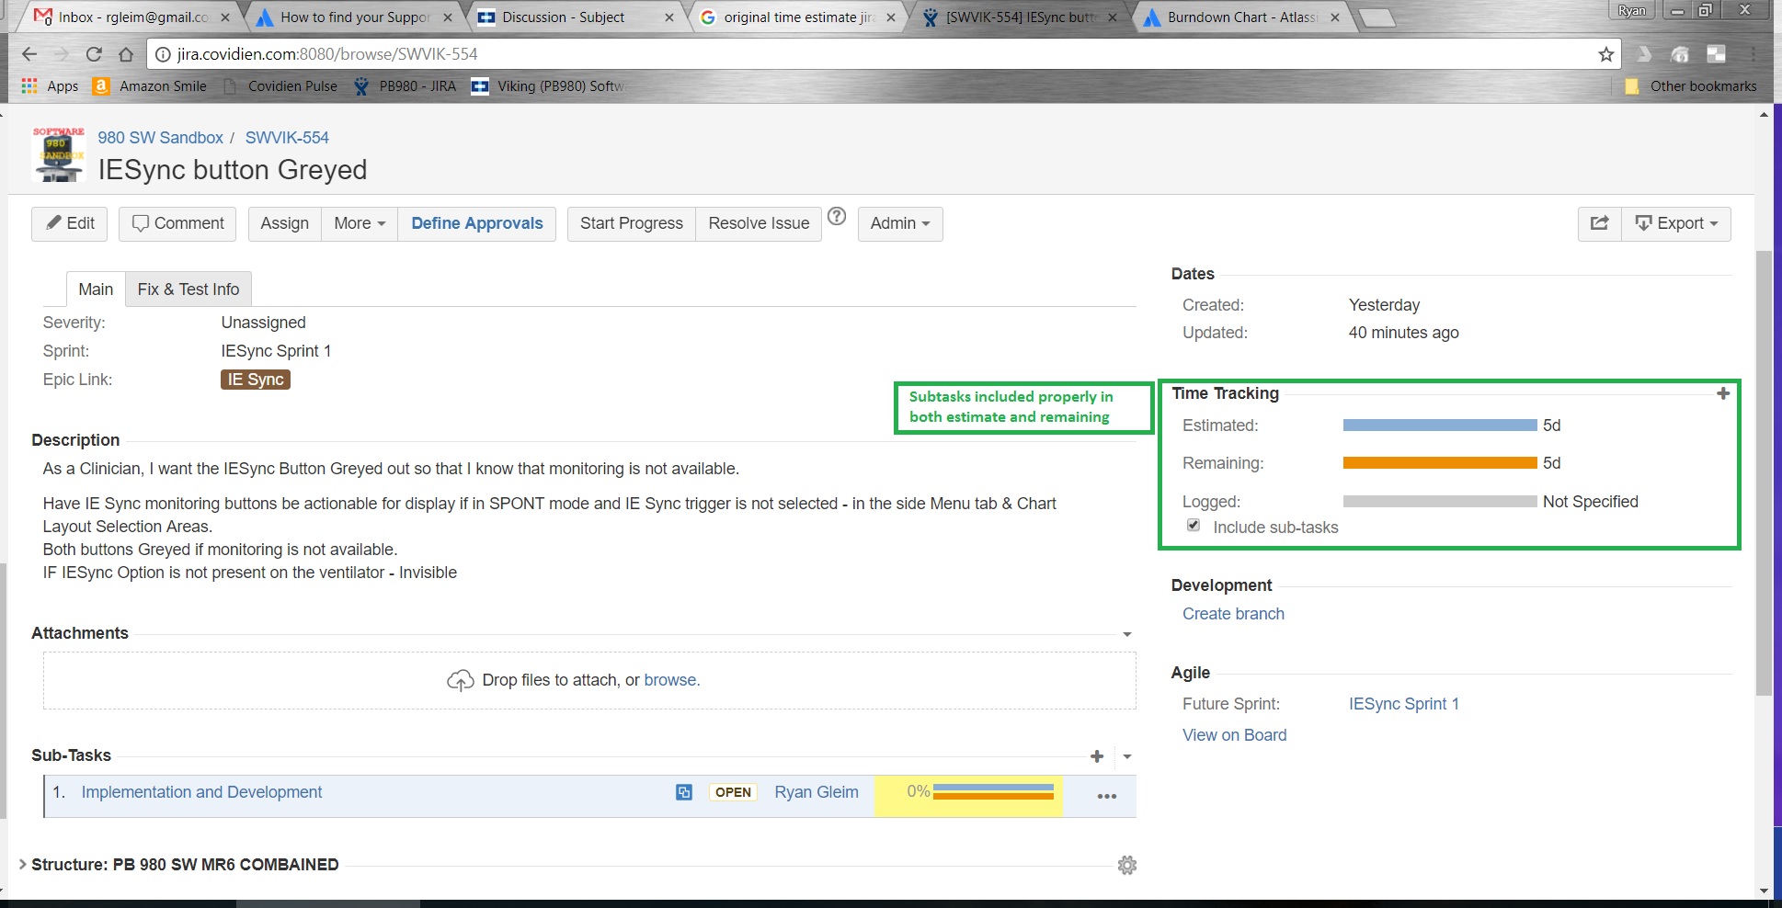Open Implementation and Development sub-task

[x=201, y=792]
